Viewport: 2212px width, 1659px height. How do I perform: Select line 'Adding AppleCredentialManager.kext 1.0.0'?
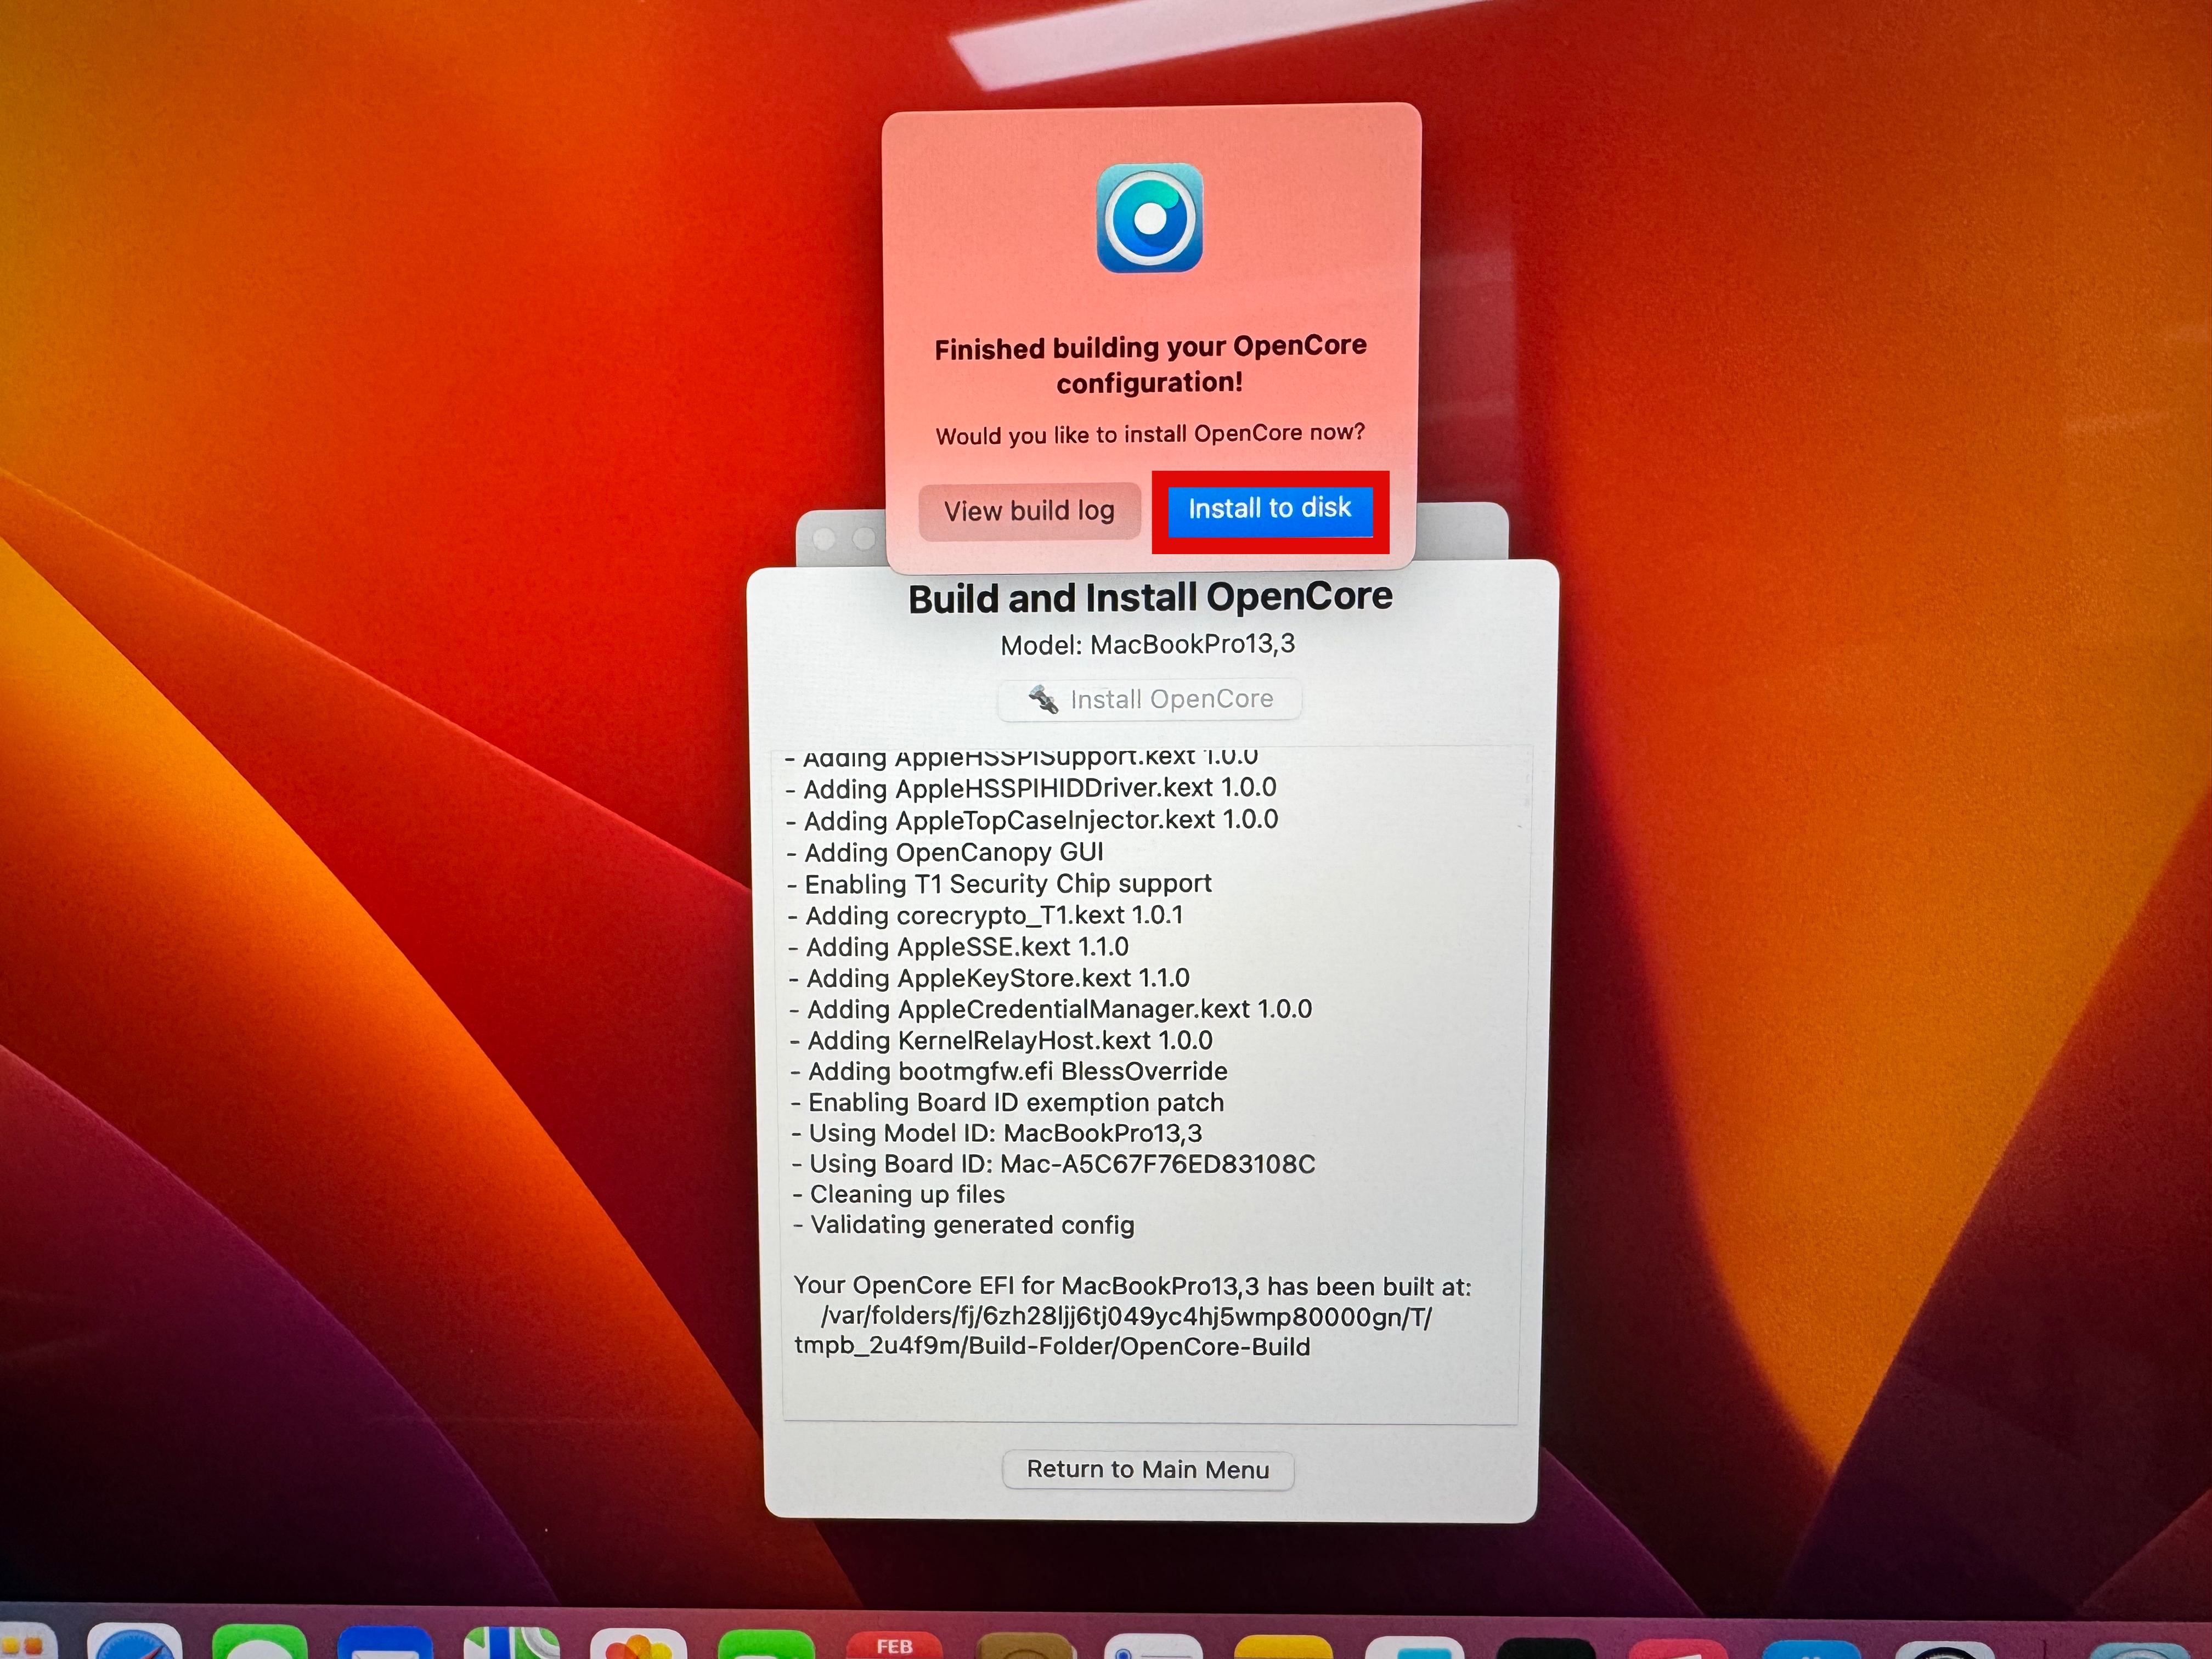click(1051, 1009)
